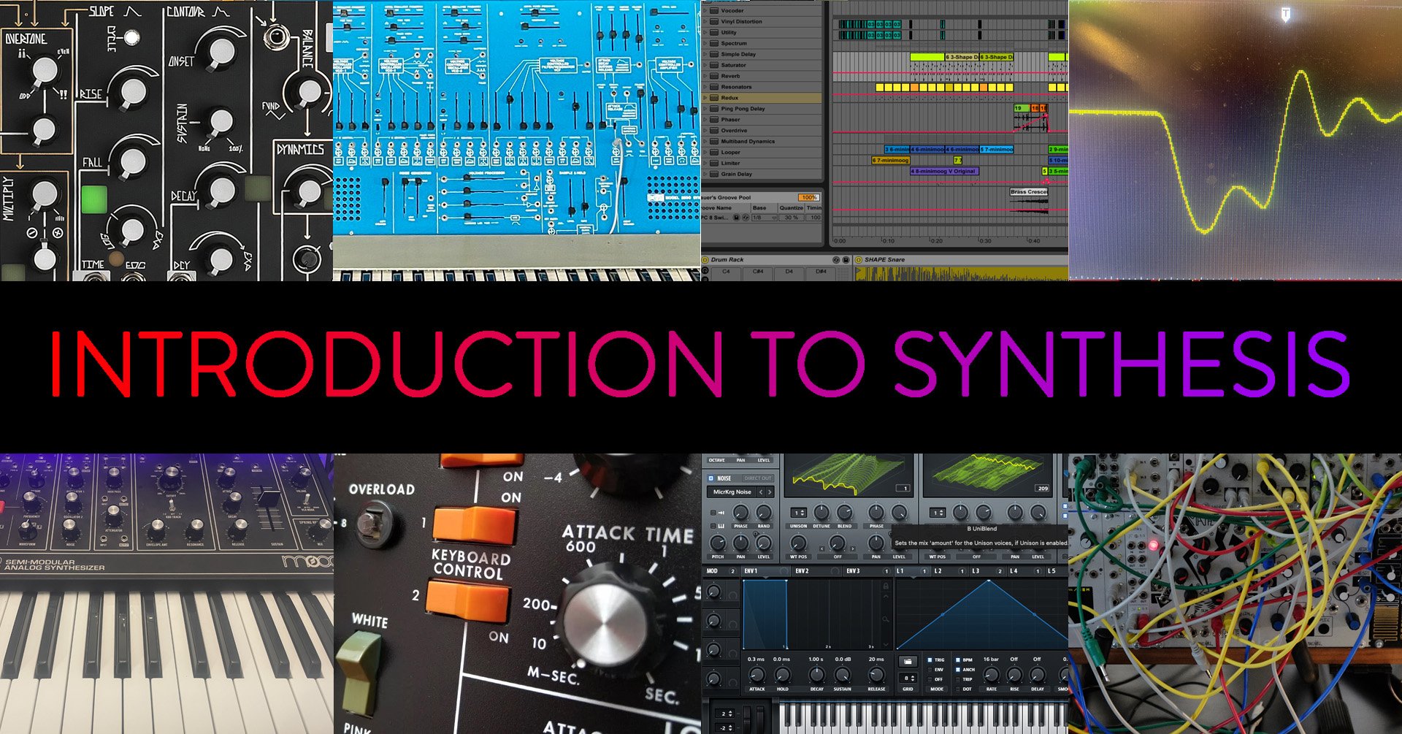
Task: Click the oscillator A DETUNE knob
Action: pyautogui.click(x=821, y=513)
